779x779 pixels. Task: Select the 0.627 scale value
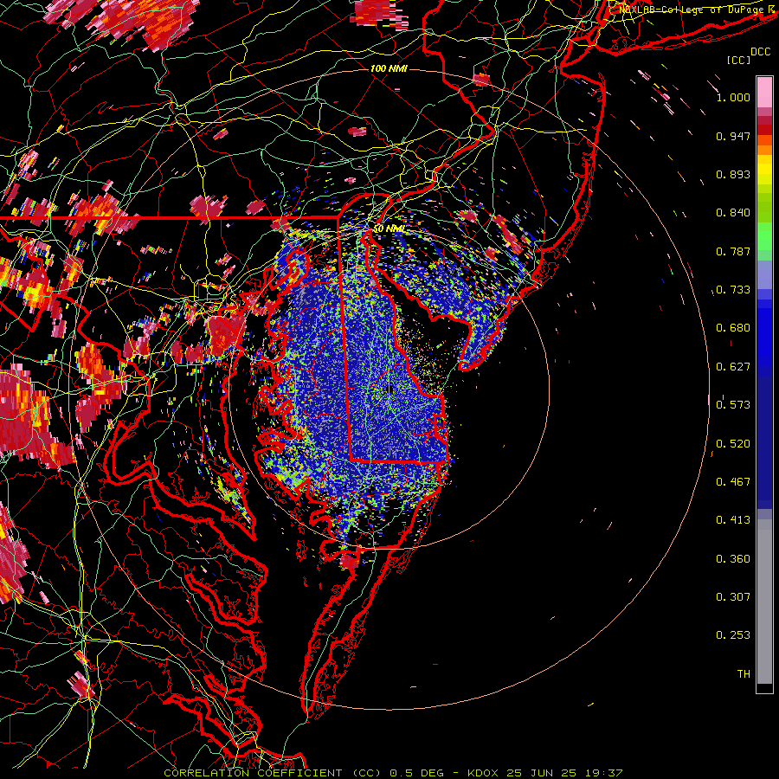click(x=733, y=367)
